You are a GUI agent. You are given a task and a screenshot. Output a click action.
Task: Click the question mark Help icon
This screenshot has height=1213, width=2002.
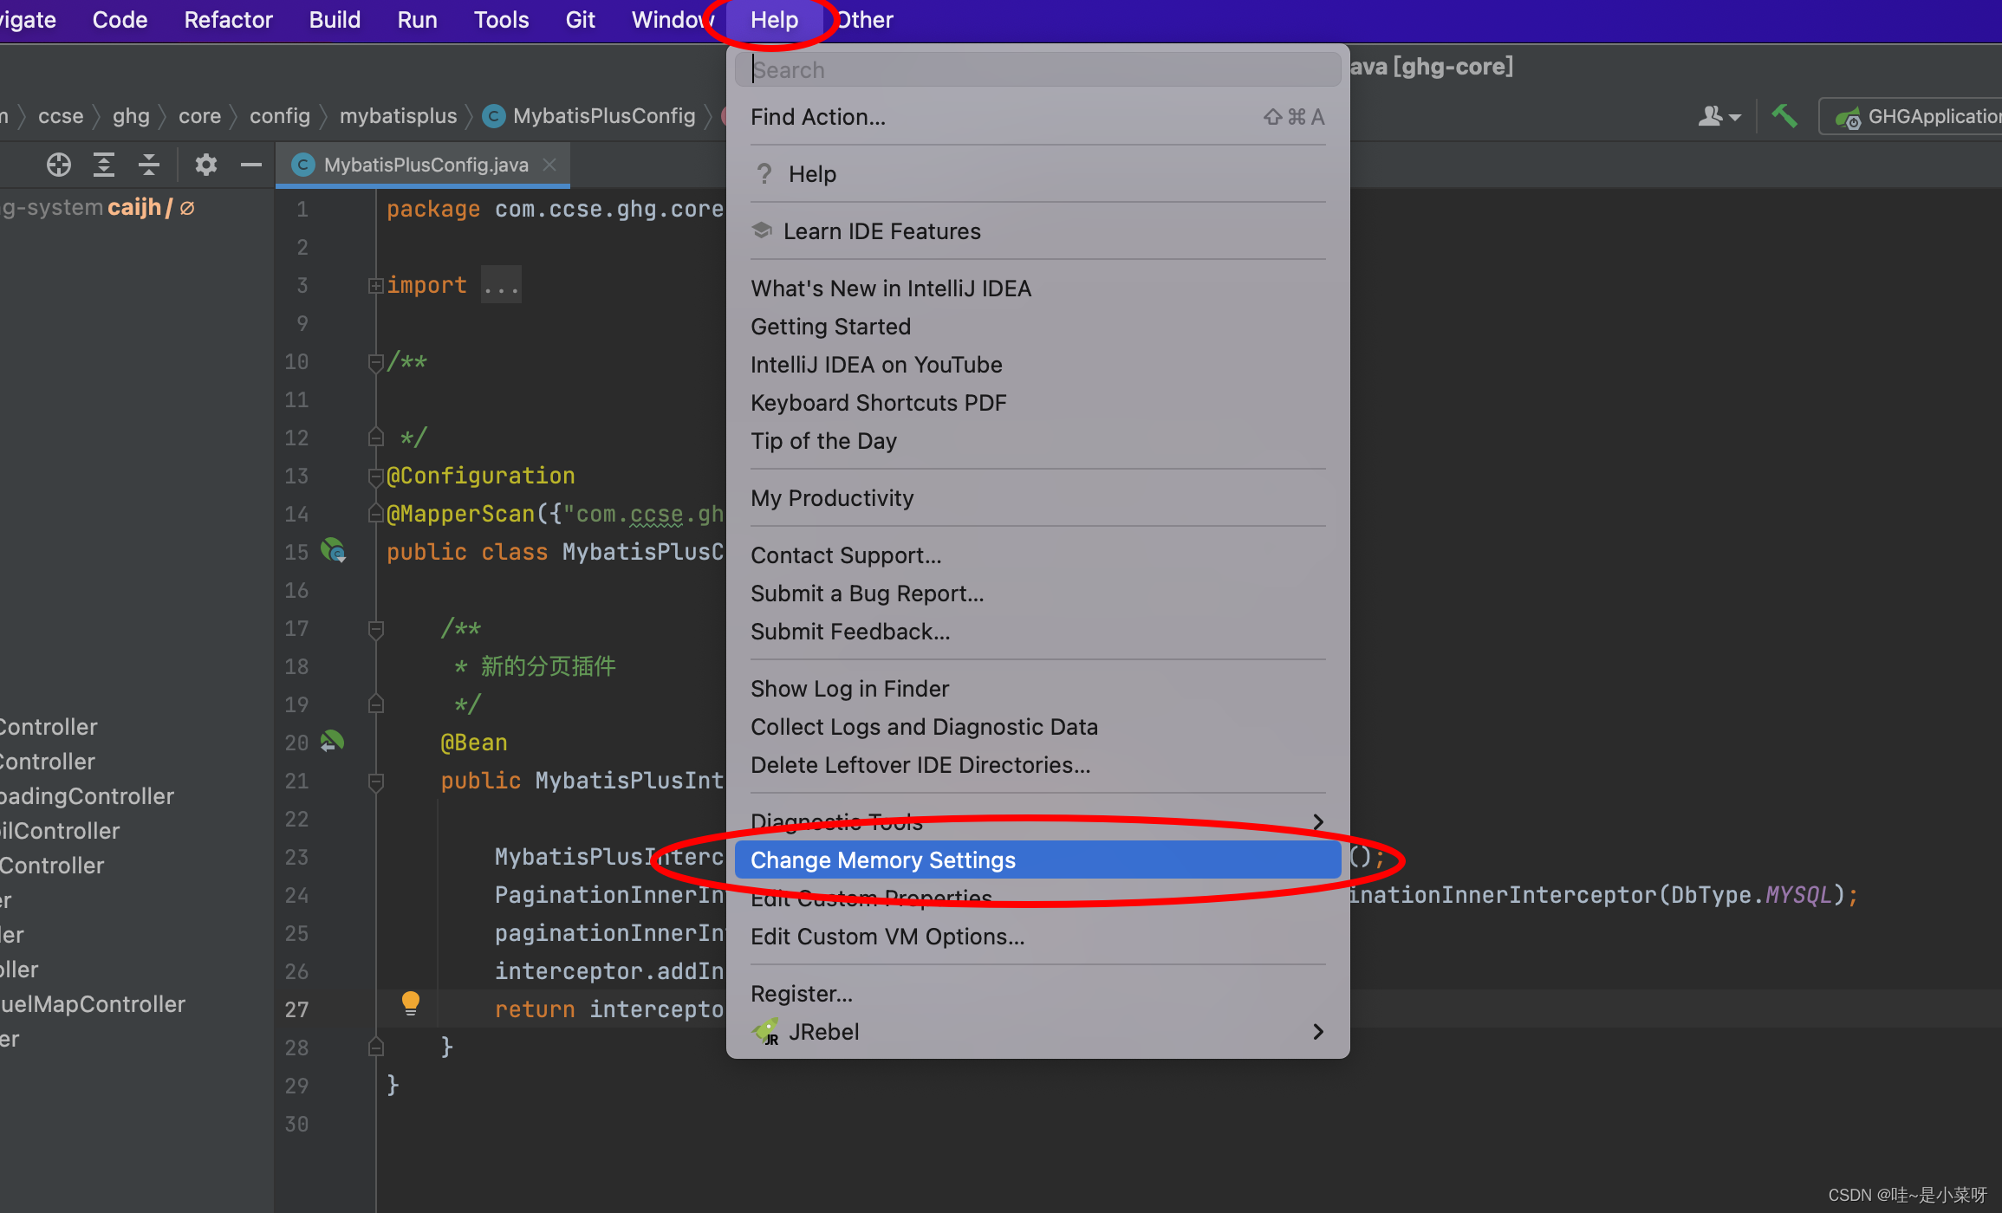pyautogui.click(x=764, y=174)
